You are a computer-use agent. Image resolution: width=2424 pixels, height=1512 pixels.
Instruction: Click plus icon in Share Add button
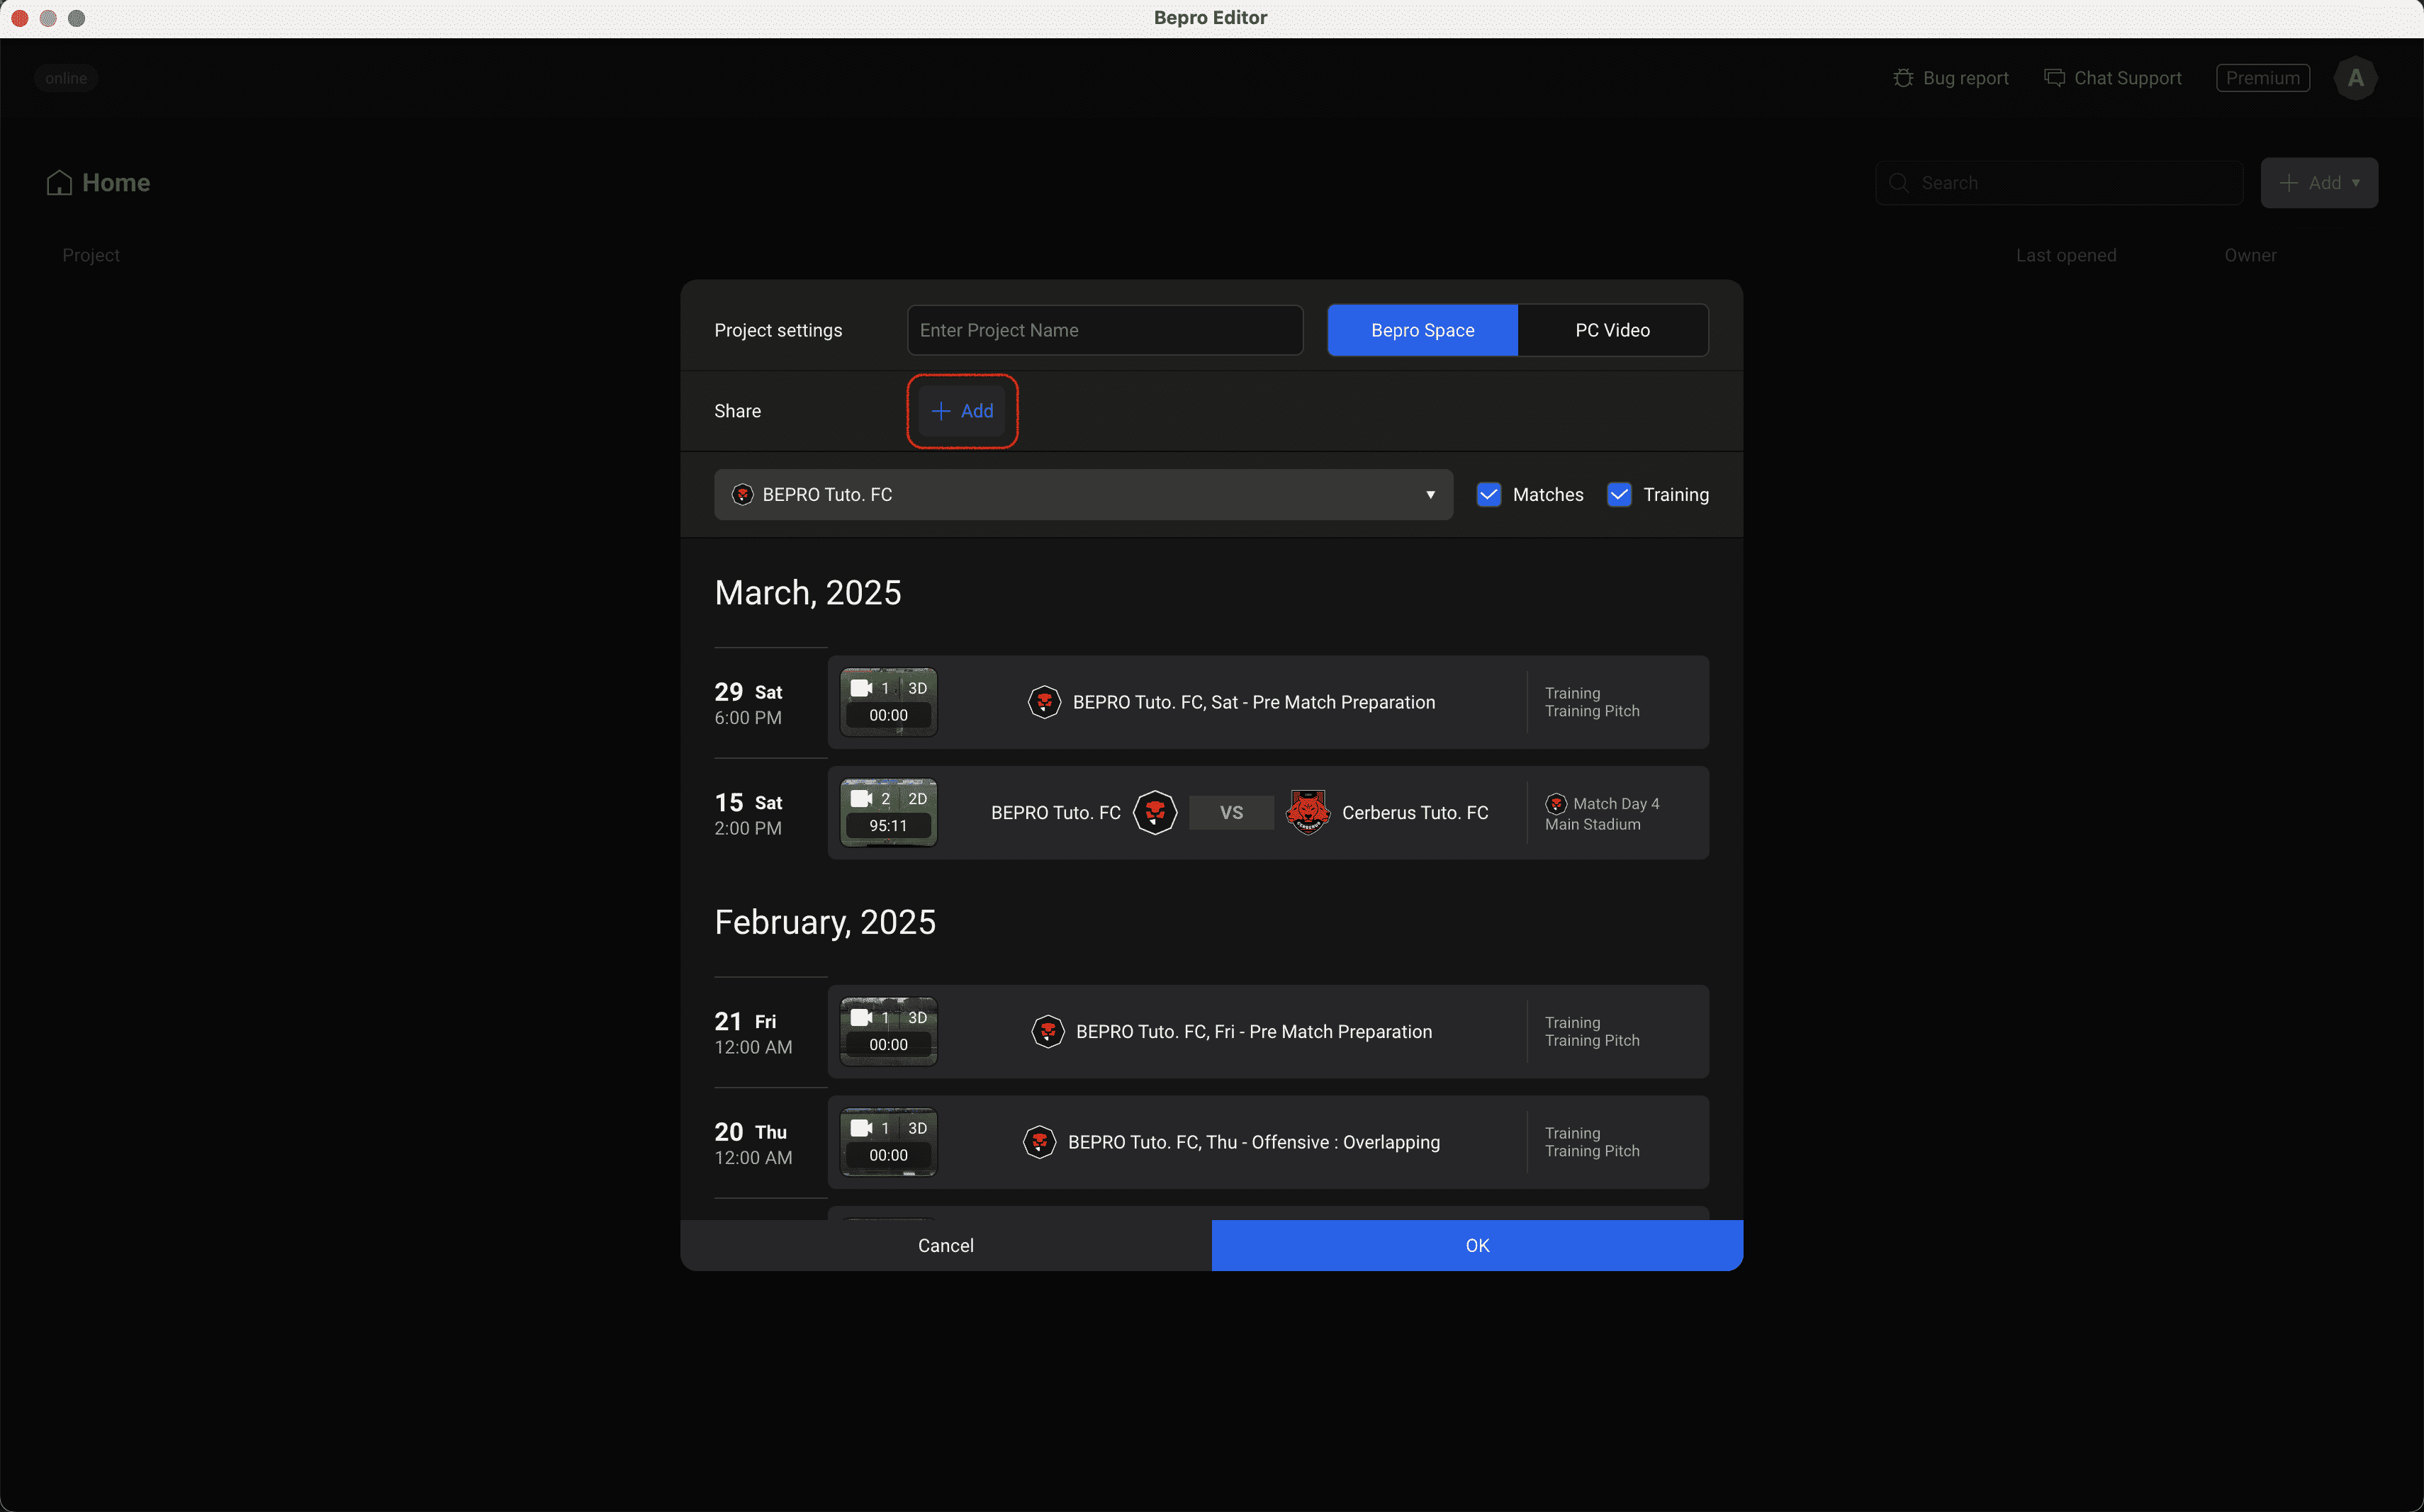tap(941, 411)
